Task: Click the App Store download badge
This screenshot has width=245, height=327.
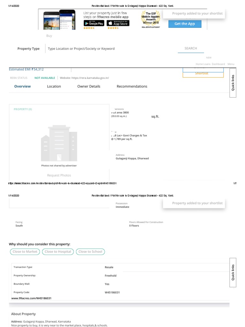Action: 118,23
